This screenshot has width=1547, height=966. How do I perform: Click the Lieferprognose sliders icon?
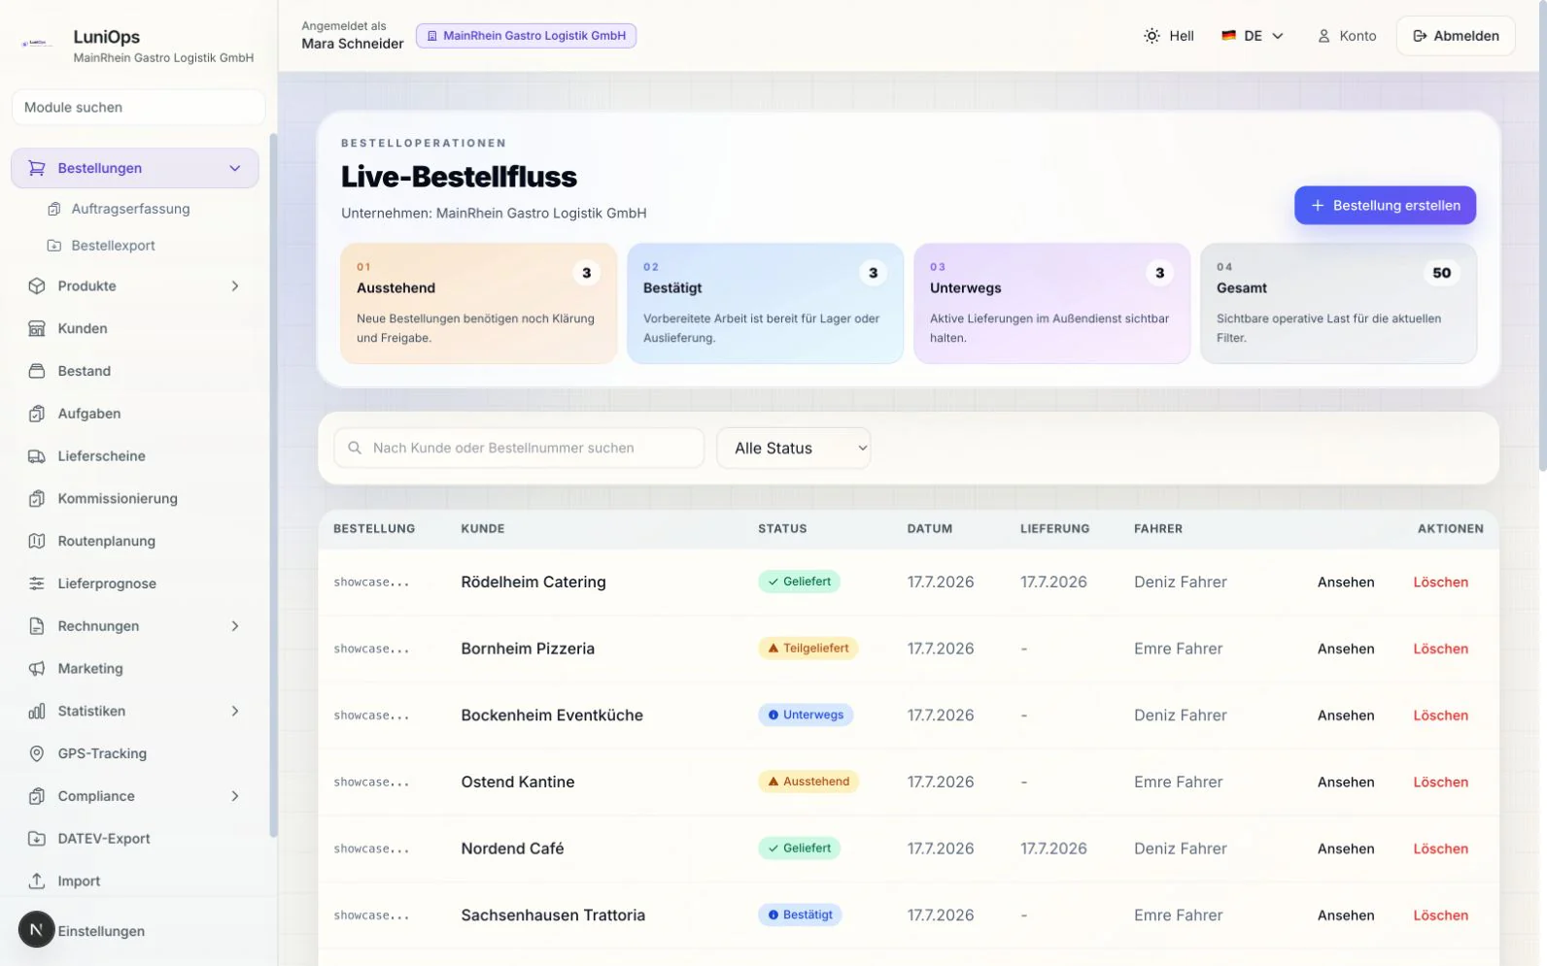(37, 583)
